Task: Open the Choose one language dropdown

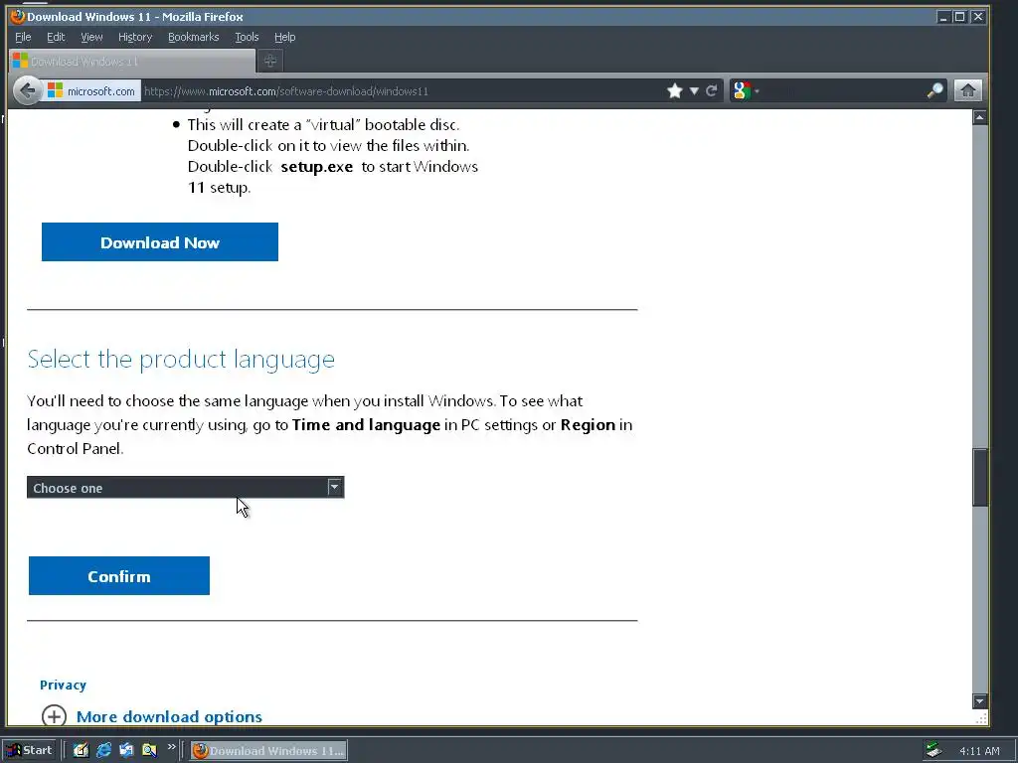Action: pos(185,487)
